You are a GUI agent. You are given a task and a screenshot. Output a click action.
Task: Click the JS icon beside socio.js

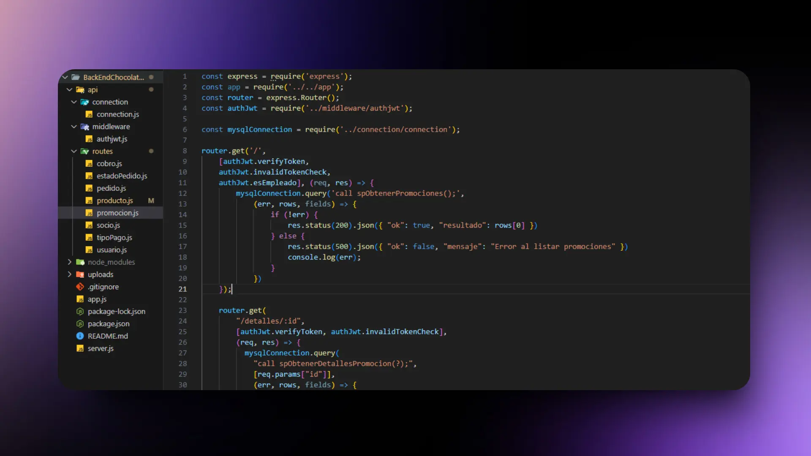89,225
